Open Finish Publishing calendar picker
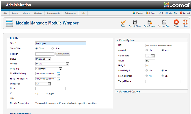This screenshot has width=191, height=114. [59, 79]
